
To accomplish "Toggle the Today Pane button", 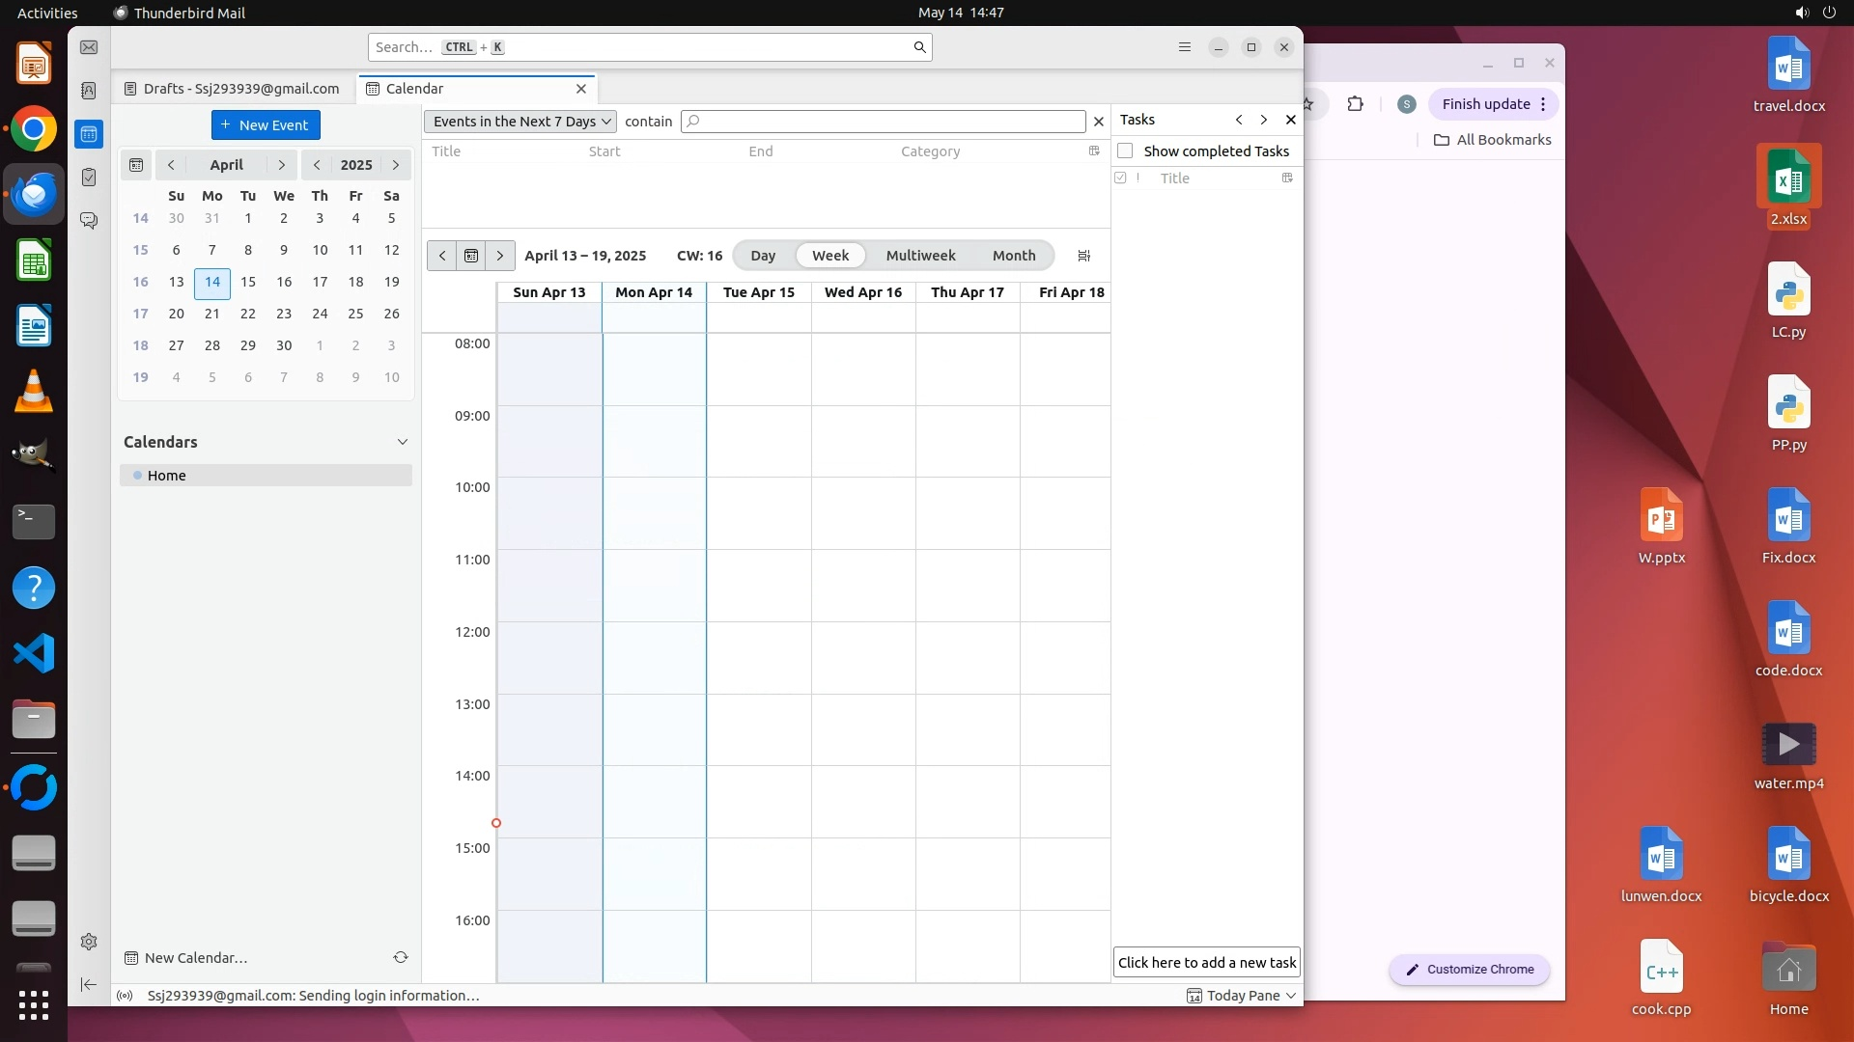I will pyautogui.click(x=1233, y=996).
